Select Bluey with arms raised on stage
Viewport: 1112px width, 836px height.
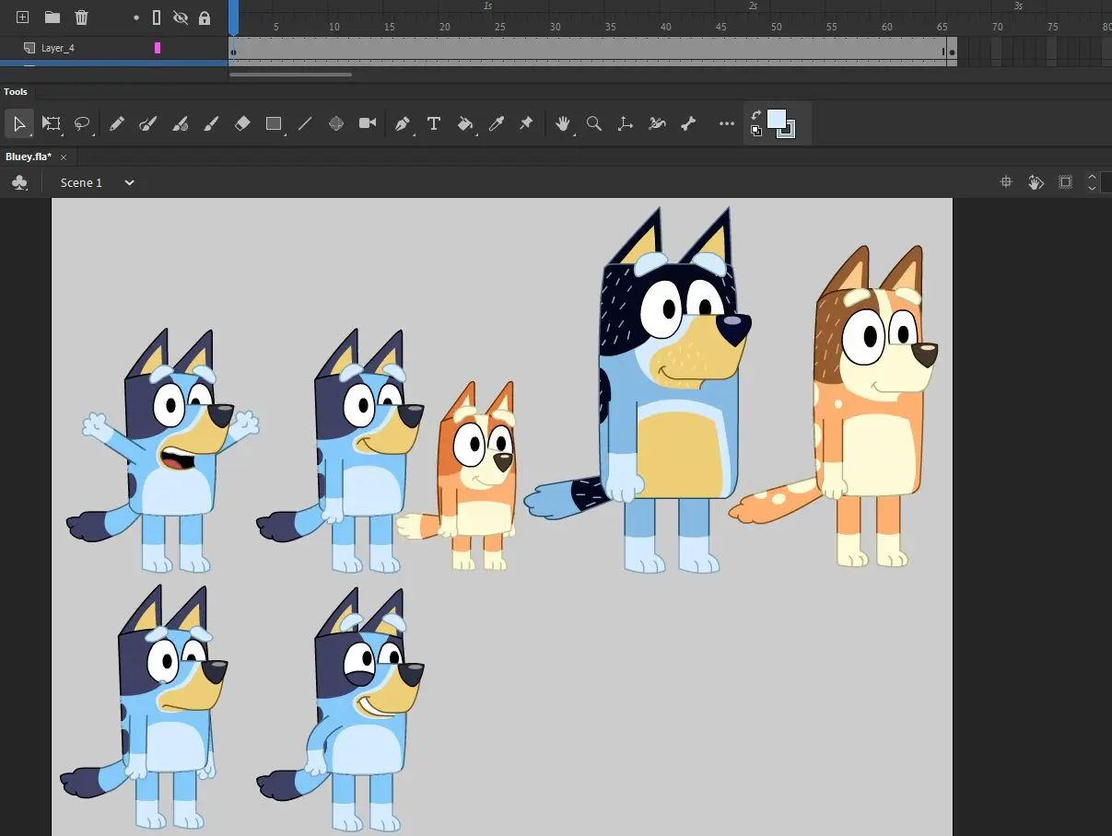click(x=170, y=451)
